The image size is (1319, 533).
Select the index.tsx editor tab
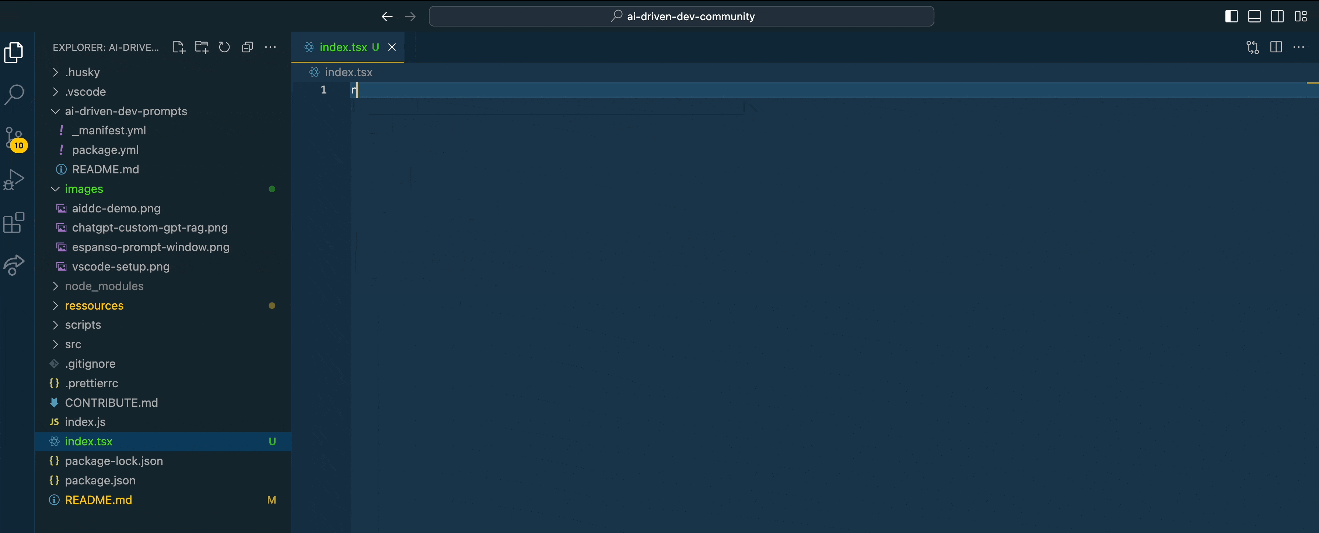point(343,47)
